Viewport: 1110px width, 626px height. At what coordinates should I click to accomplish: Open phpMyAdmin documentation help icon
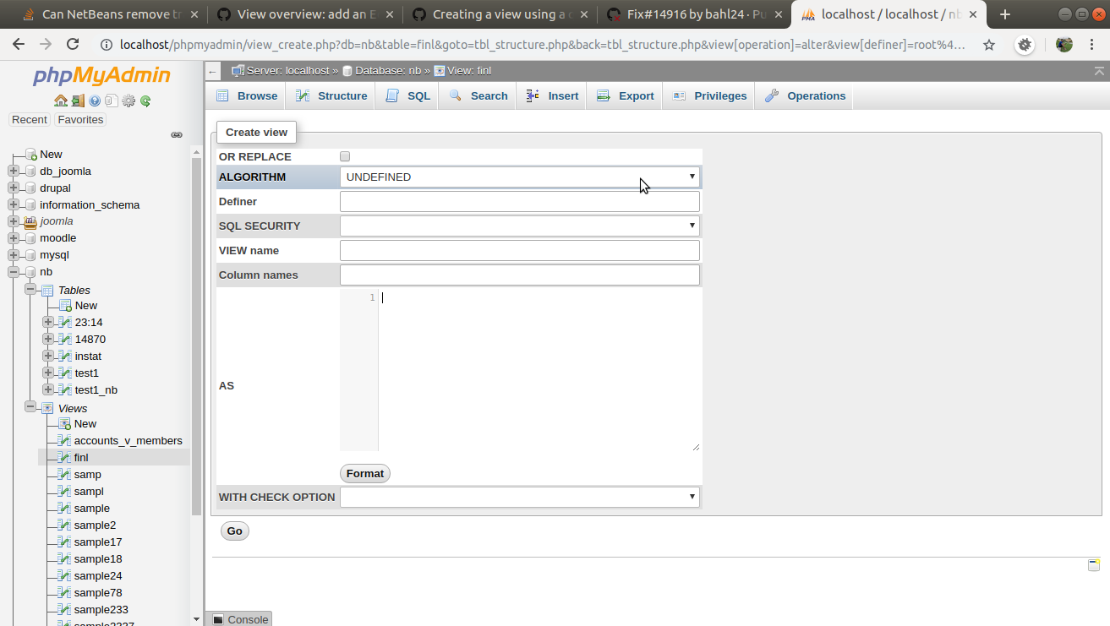(x=95, y=101)
